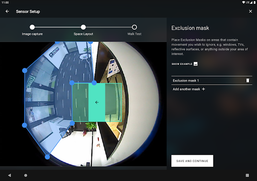
Task: Select the Space Layout step circle
Action: (83, 27)
